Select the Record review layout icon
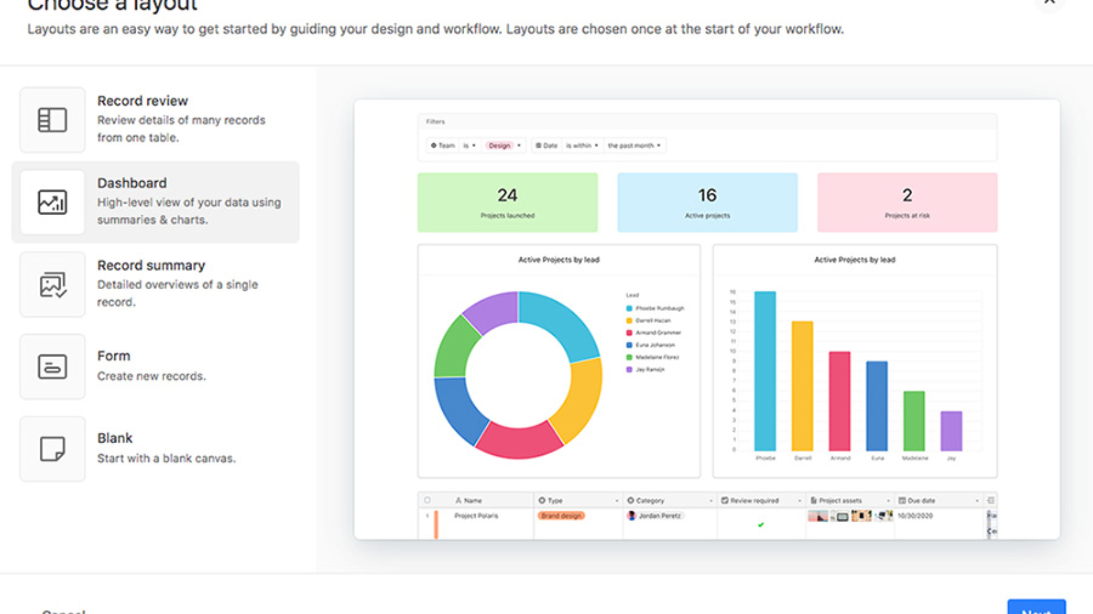The height and width of the screenshot is (614, 1093). (x=53, y=120)
